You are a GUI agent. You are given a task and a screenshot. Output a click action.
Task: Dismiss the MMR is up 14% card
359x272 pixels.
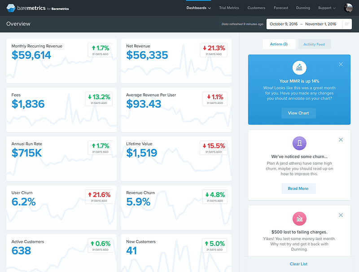click(341, 64)
